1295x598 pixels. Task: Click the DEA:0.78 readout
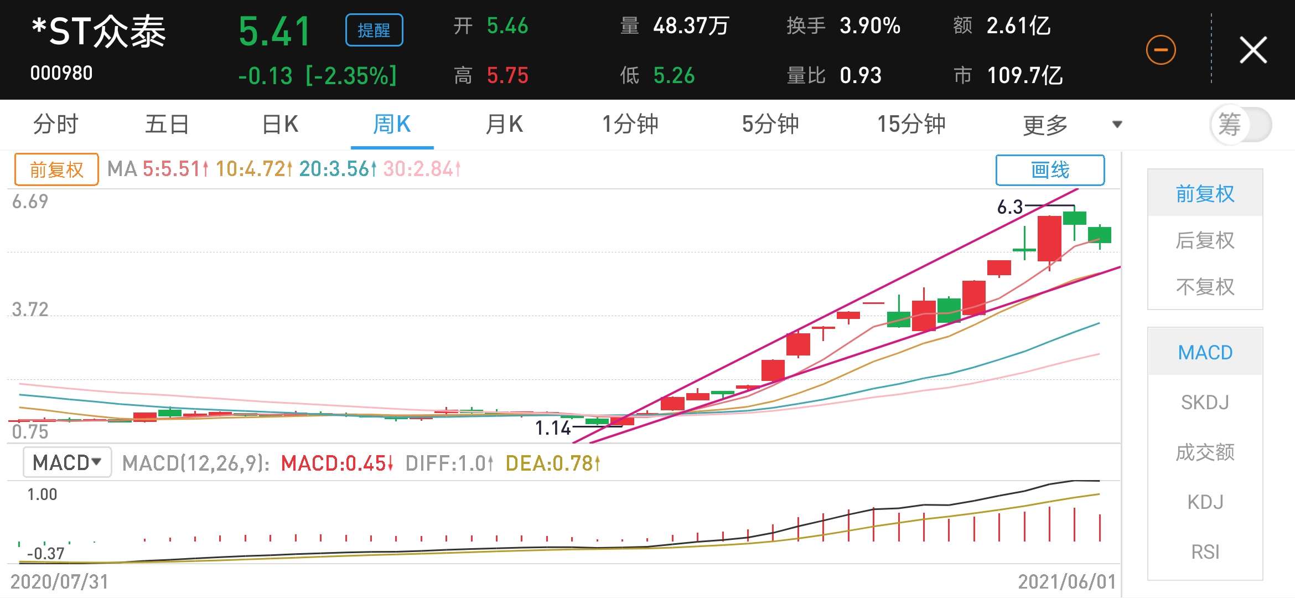pyautogui.click(x=553, y=463)
